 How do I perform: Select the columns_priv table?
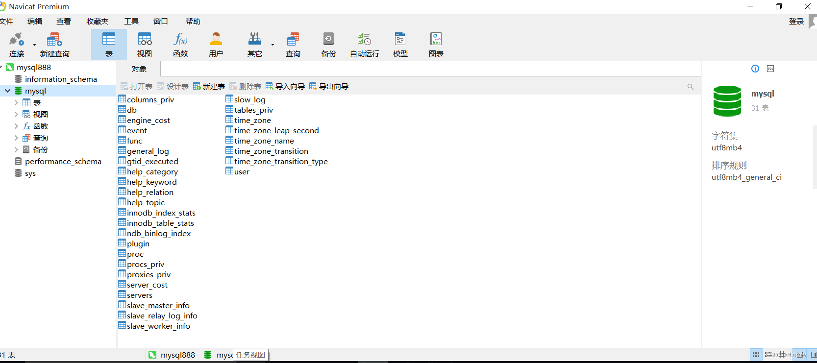coord(147,99)
